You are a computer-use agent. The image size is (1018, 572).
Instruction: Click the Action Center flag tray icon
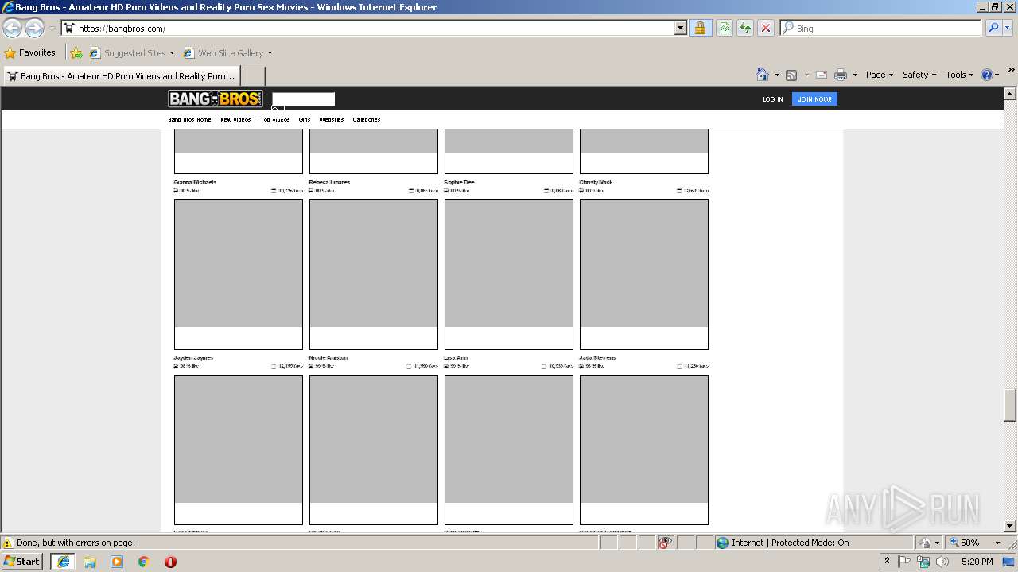point(905,561)
